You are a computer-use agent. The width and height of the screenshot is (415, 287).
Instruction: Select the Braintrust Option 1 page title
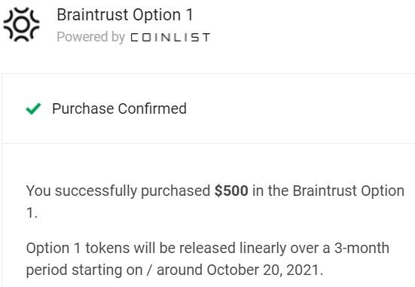point(125,15)
